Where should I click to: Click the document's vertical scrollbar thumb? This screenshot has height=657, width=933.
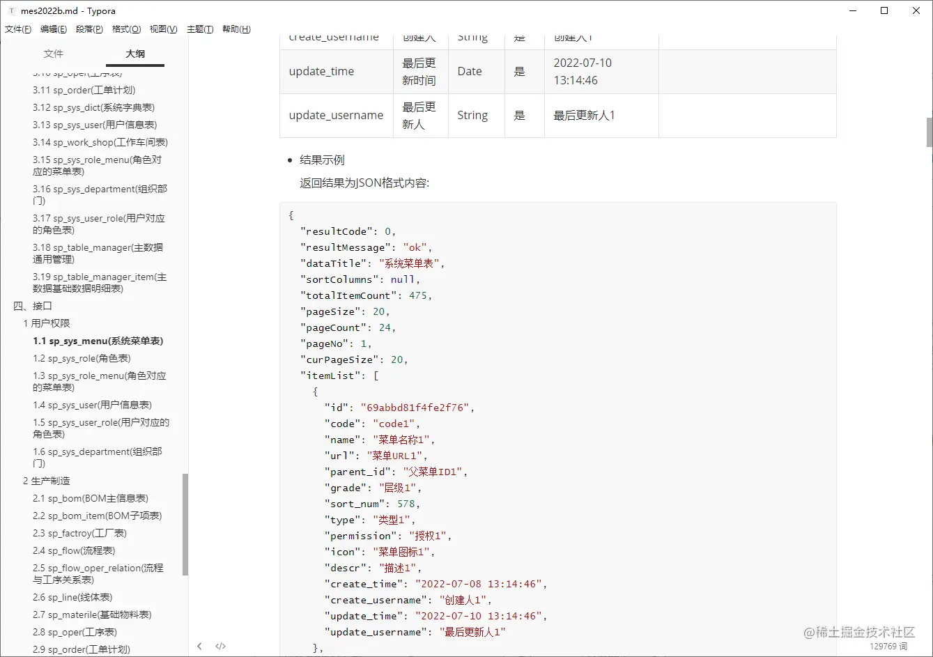(x=929, y=132)
